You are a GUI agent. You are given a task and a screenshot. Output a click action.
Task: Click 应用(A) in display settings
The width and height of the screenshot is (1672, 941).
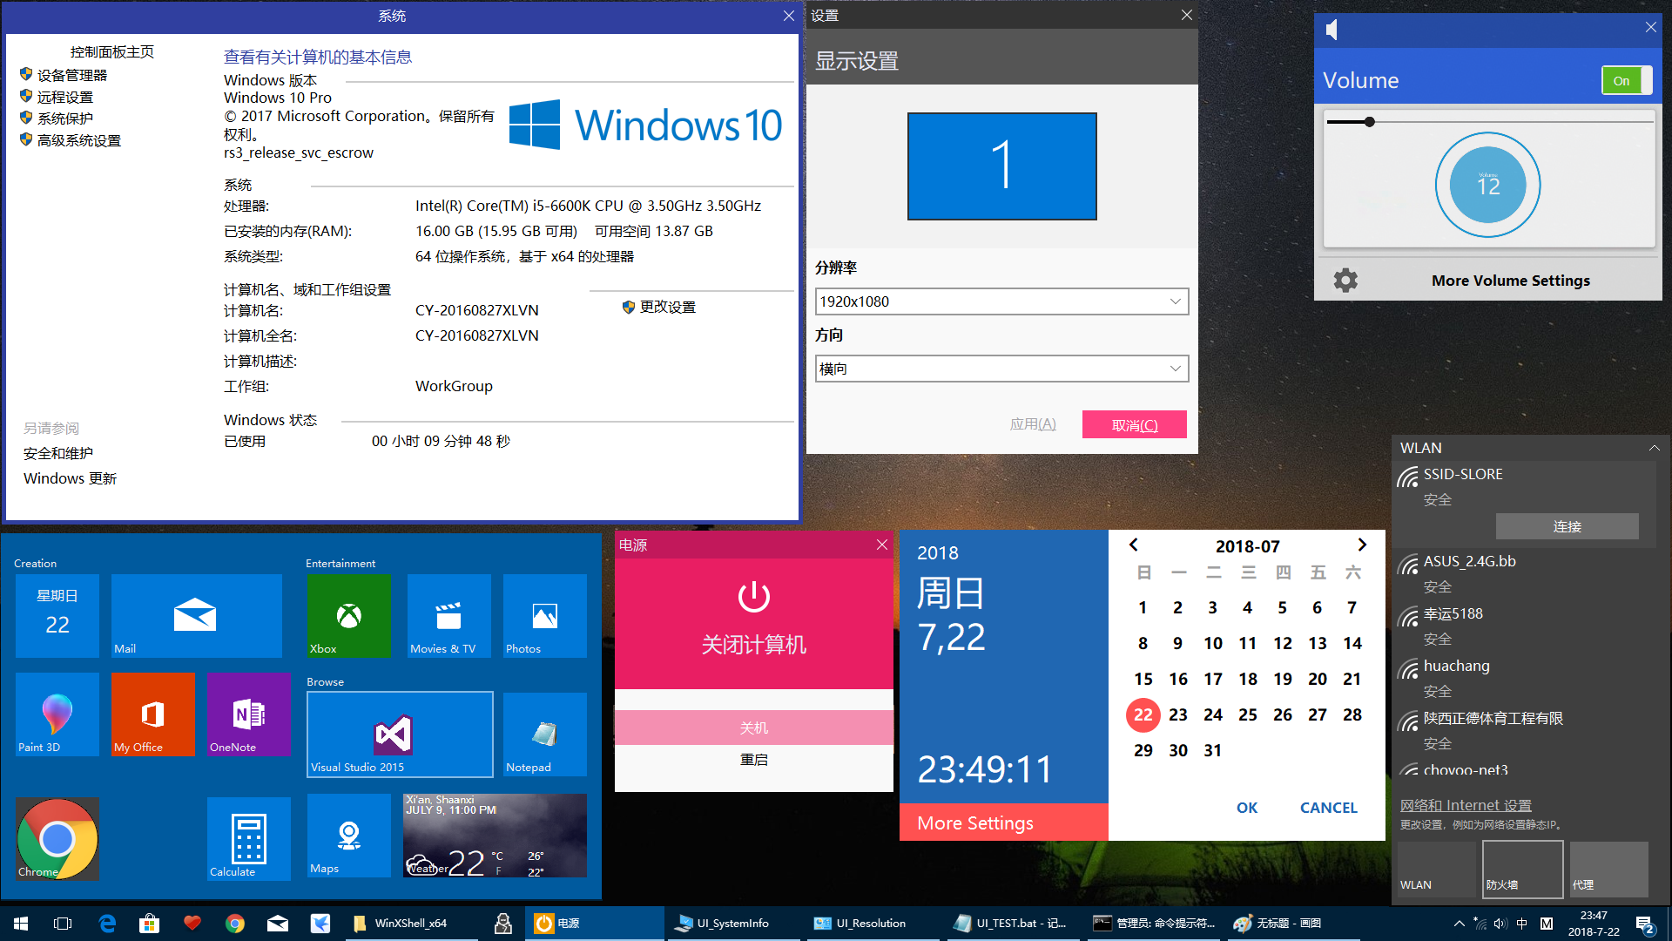pyautogui.click(x=1033, y=424)
